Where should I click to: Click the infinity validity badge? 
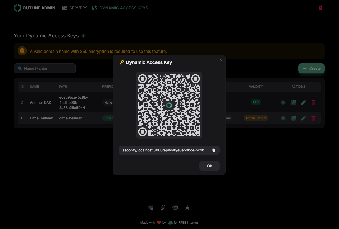256,102
